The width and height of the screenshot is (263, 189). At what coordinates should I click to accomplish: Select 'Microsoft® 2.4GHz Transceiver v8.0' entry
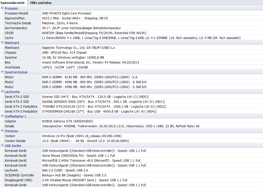pos(91,160)
